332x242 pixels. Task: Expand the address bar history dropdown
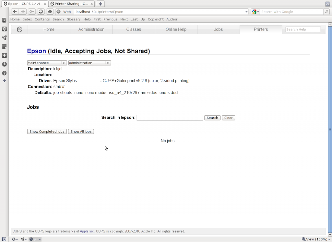click(246, 12)
